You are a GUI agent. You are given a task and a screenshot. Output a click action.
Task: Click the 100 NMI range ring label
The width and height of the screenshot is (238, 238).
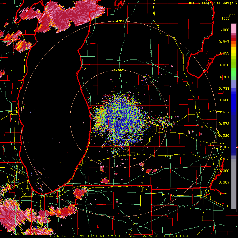119,21
